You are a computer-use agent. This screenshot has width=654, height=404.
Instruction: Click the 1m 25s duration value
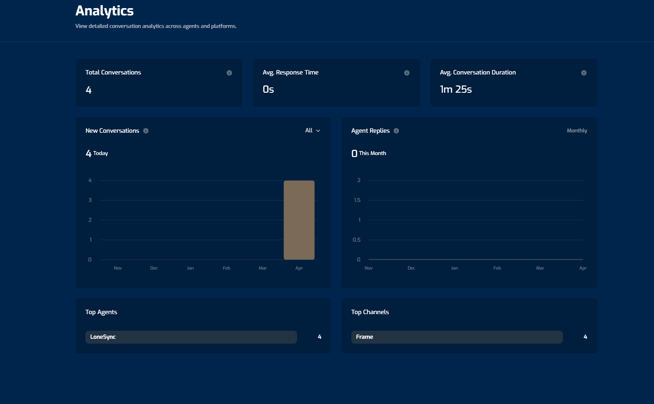[456, 89]
